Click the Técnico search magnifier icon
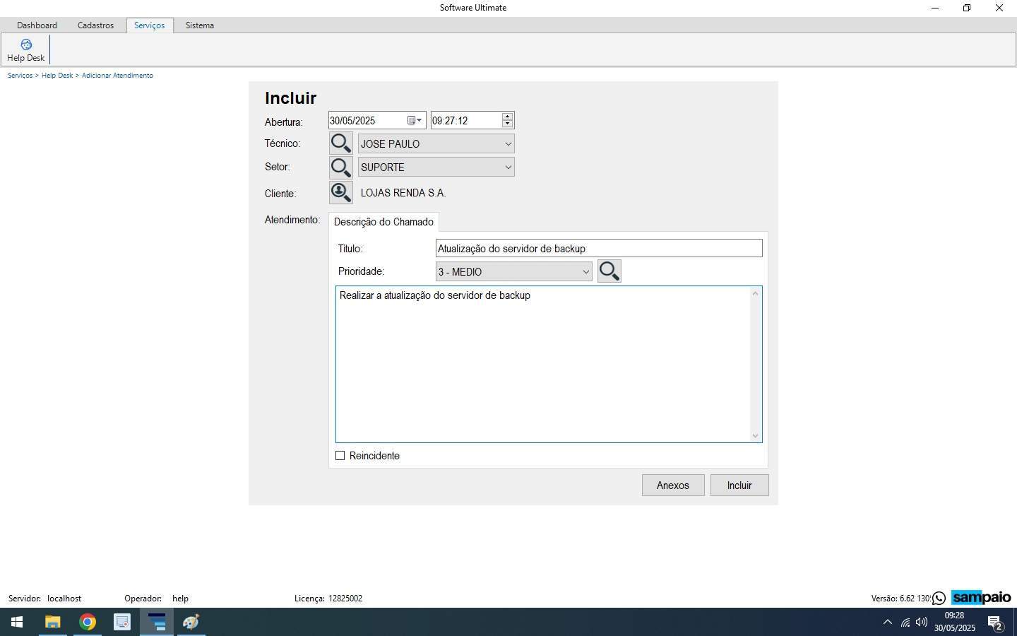This screenshot has width=1017, height=636. coord(341,143)
